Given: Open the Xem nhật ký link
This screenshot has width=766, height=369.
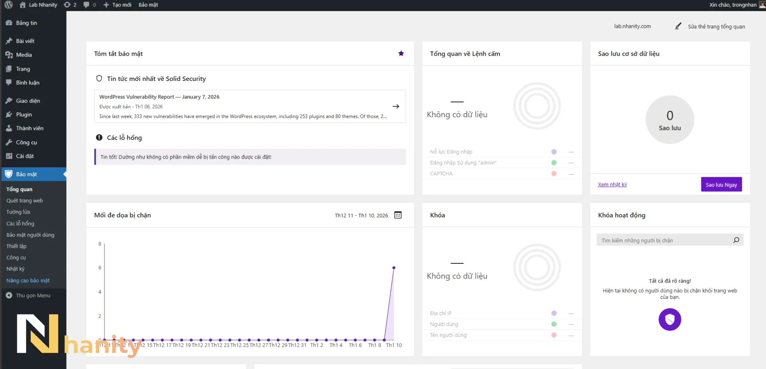Looking at the screenshot, I should [612, 184].
